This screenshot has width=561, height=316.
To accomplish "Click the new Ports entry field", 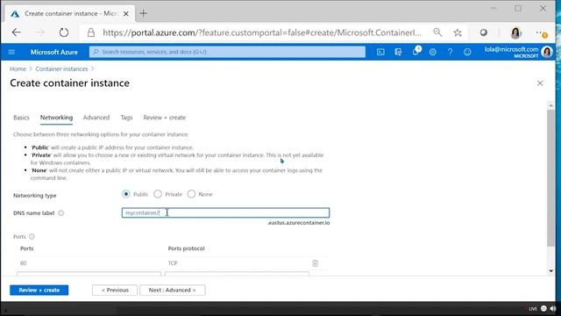I will coord(89,274).
